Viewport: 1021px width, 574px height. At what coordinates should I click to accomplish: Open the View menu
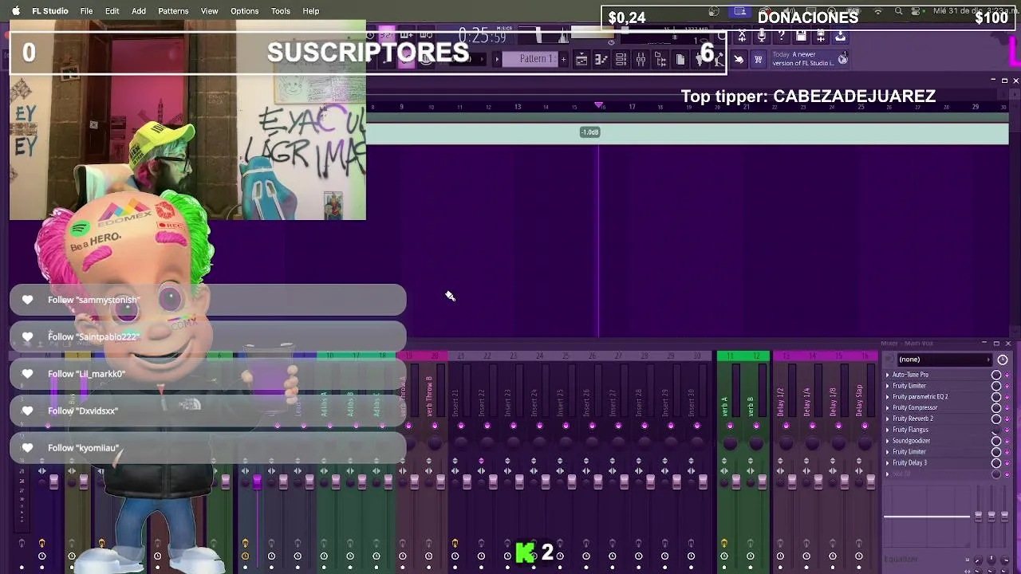pyautogui.click(x=209, y=11)
